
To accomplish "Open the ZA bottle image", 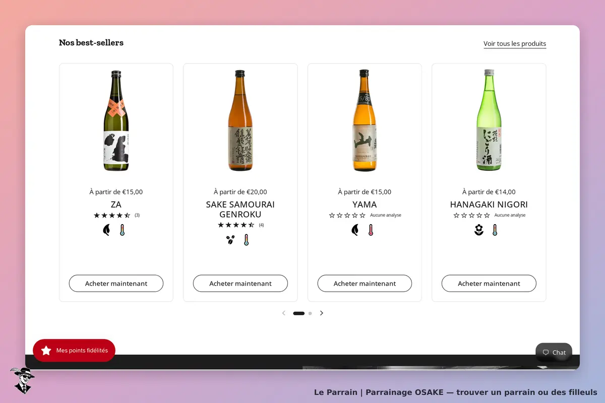I will [116, 121].
